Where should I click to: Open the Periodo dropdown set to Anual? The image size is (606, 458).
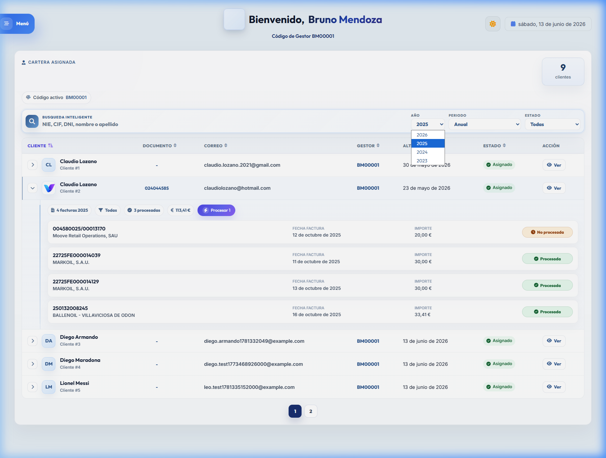(x=485, y=124)
